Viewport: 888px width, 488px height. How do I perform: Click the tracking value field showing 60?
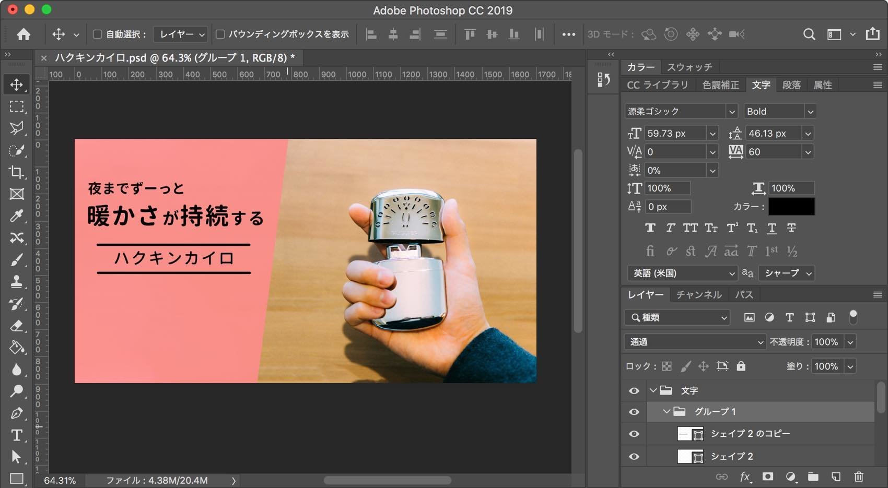(x=773, y=152)
